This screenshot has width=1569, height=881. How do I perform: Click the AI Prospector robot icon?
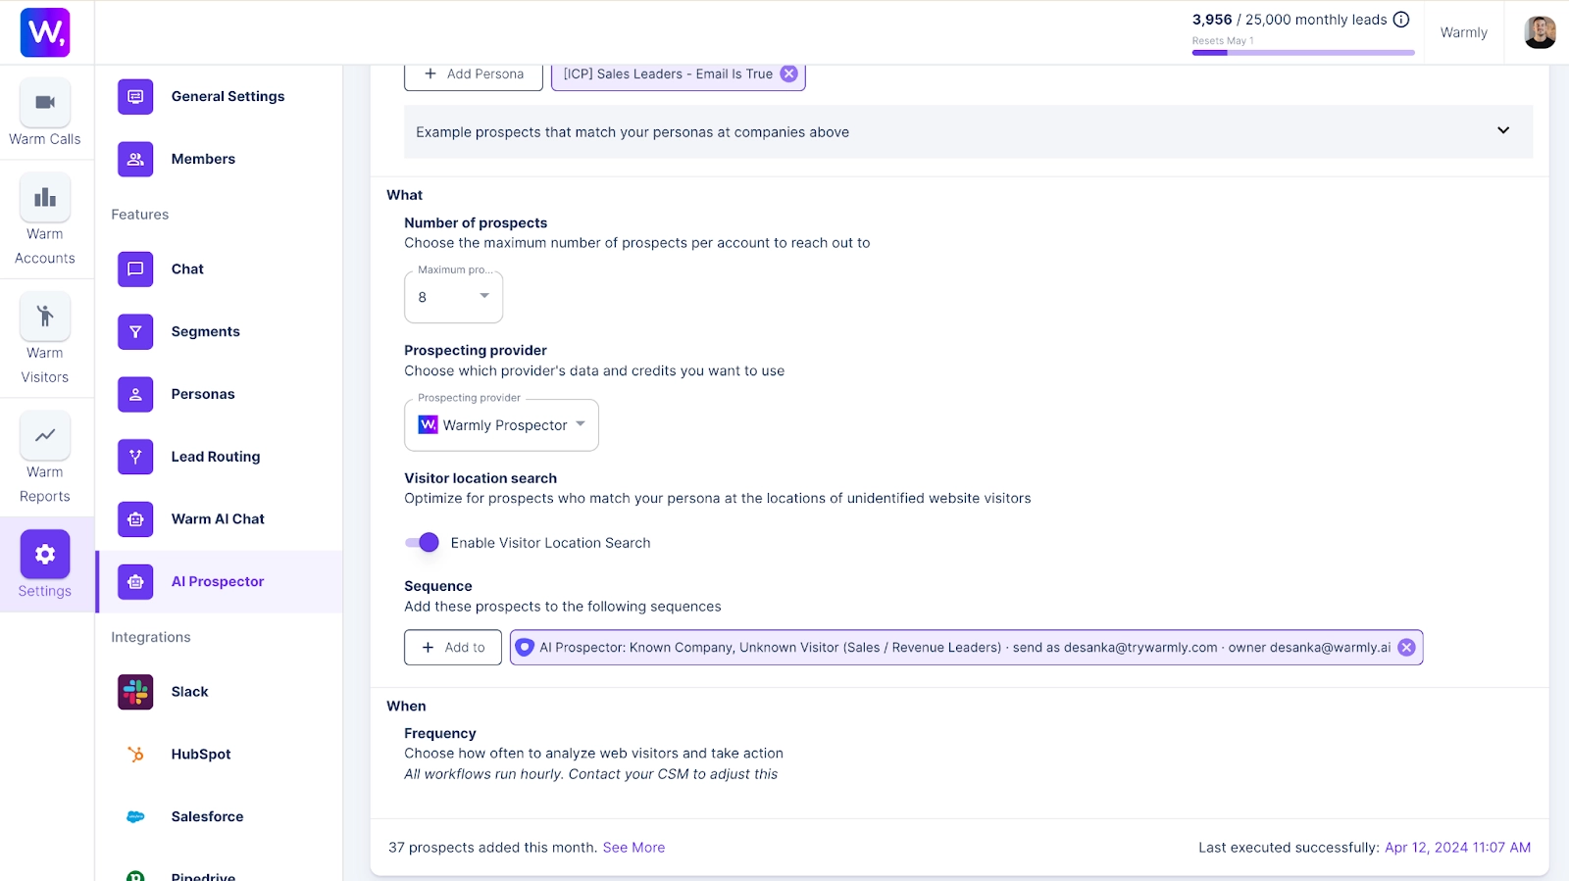(135, 582)
